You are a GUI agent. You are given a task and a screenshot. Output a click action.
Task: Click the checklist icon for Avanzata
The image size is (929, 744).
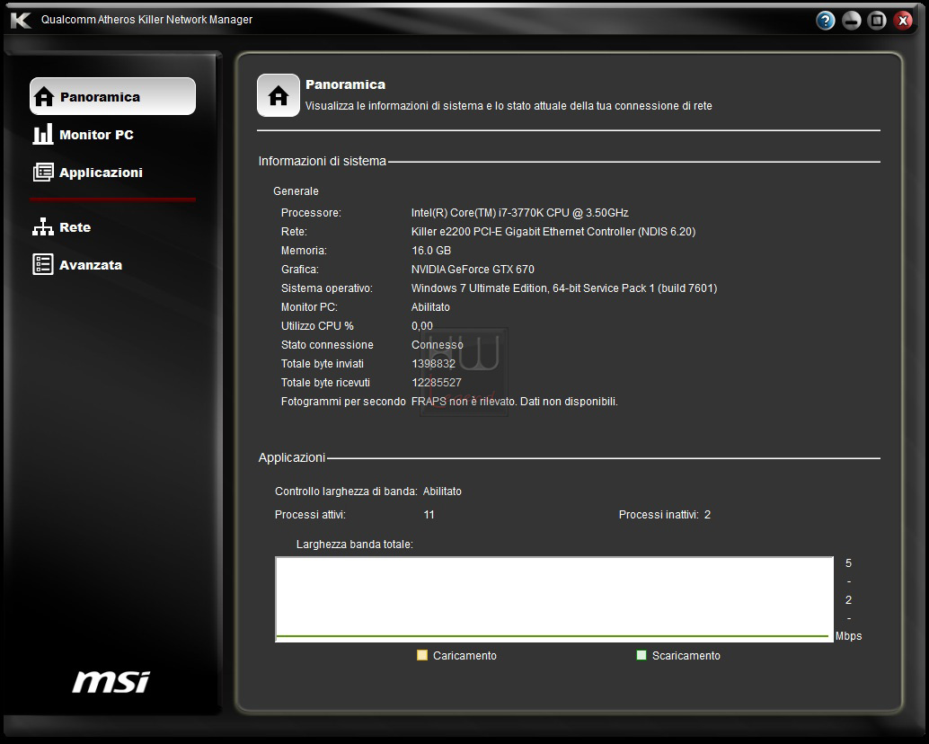click(x=42, y=264)
